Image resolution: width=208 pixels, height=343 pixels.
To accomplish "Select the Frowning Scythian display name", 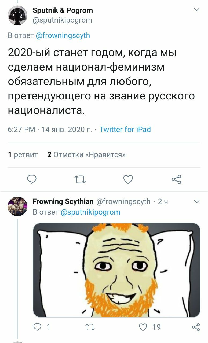I will point(63,201).
